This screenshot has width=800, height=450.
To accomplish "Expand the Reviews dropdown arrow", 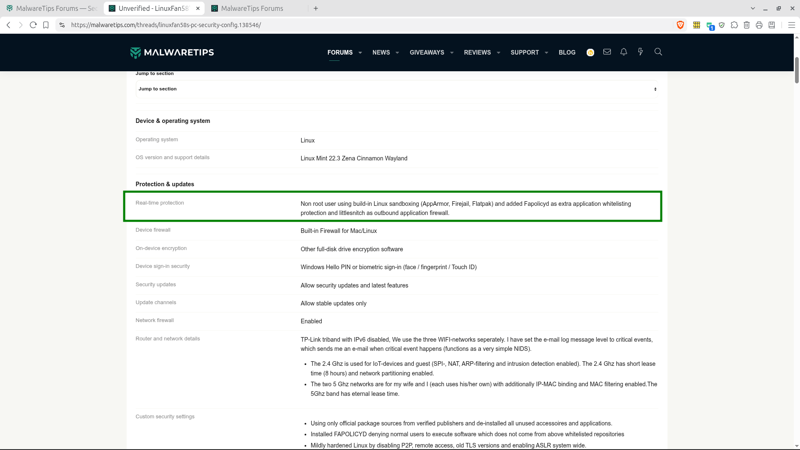I will [x=498, y=52].
